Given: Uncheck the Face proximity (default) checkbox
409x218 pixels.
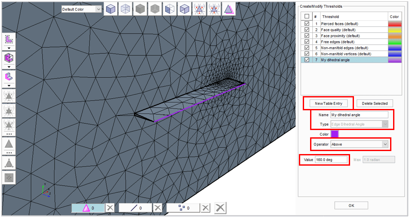Looking at the screenshot, I should coord(307,36).
